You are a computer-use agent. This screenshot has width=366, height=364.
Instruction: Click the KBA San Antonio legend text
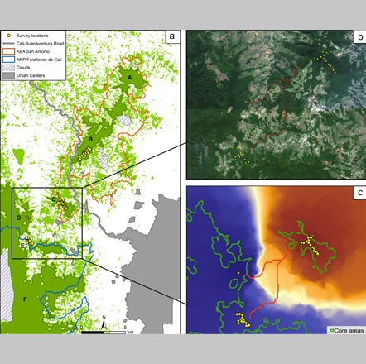[33, 51]
